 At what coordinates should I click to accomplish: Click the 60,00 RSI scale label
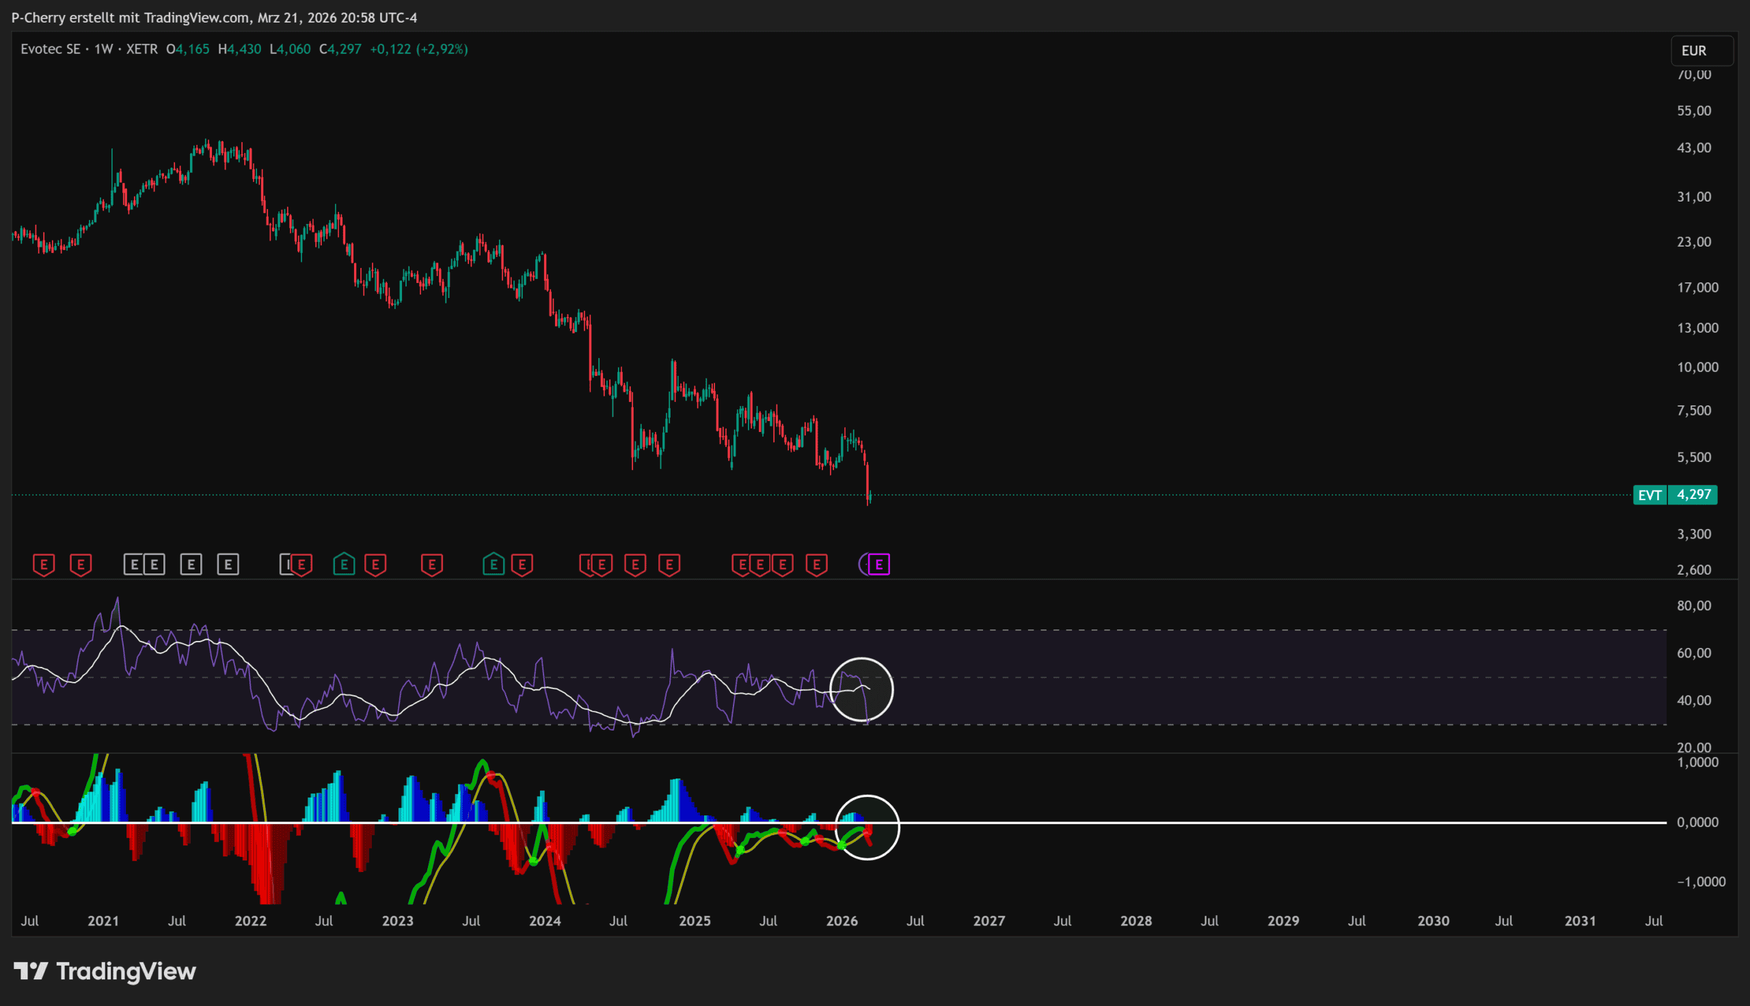pyautogui.click(x=1693, y=653)
